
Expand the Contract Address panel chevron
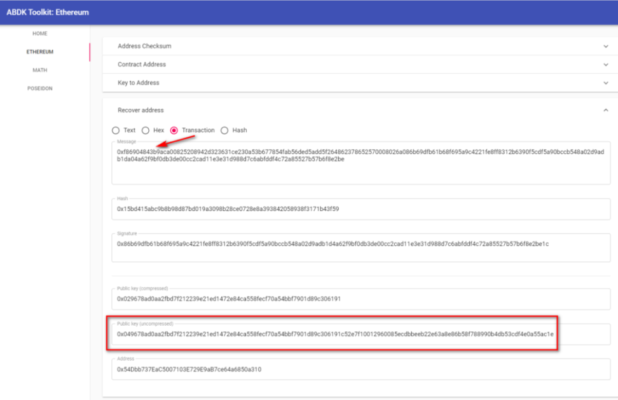coord(605,64)
